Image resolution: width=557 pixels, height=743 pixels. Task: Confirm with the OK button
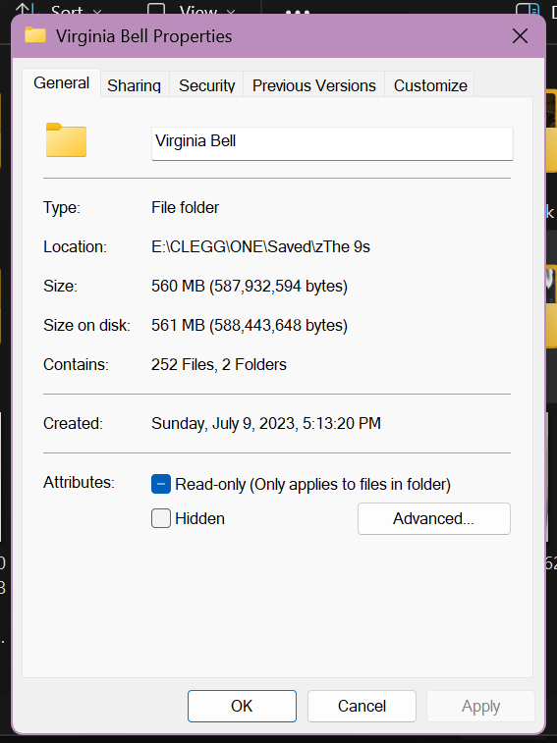click(242, 706)
